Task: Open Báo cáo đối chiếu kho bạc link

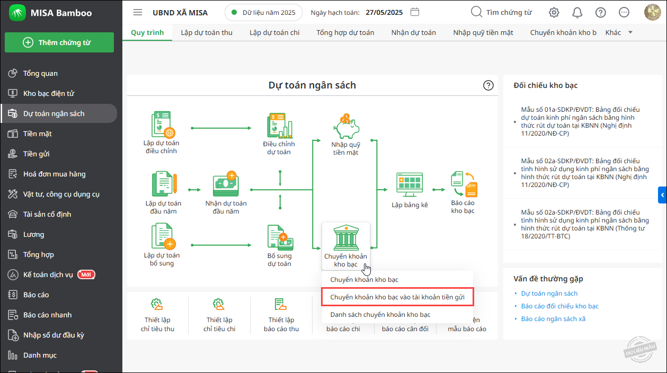Action: (x=560, y=306)
